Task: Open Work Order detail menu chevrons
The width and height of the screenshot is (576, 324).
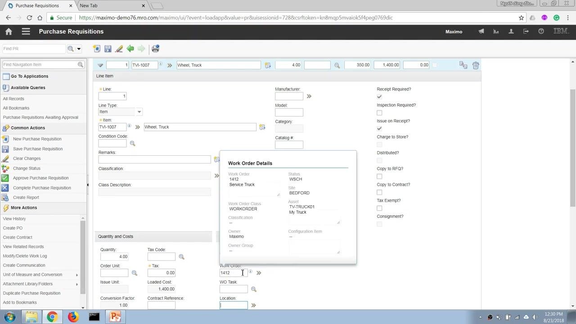Action: click(259, 273)
